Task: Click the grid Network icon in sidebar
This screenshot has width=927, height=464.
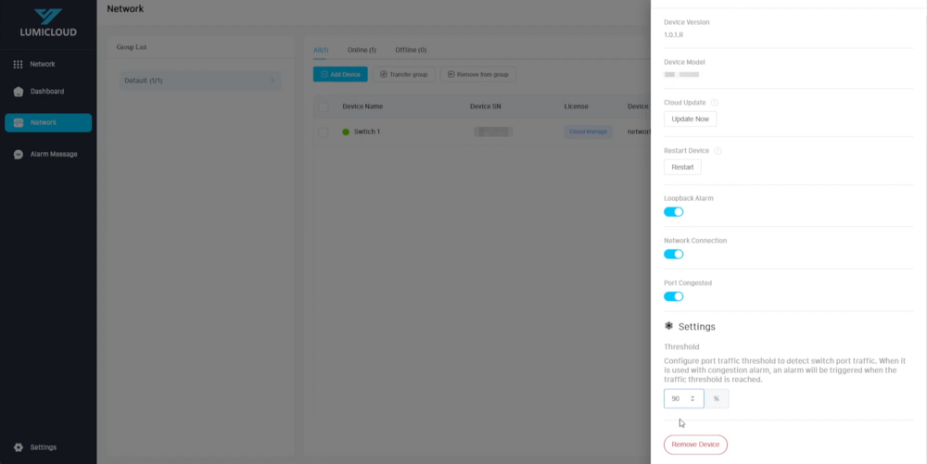Action: [x=18, y=64]
